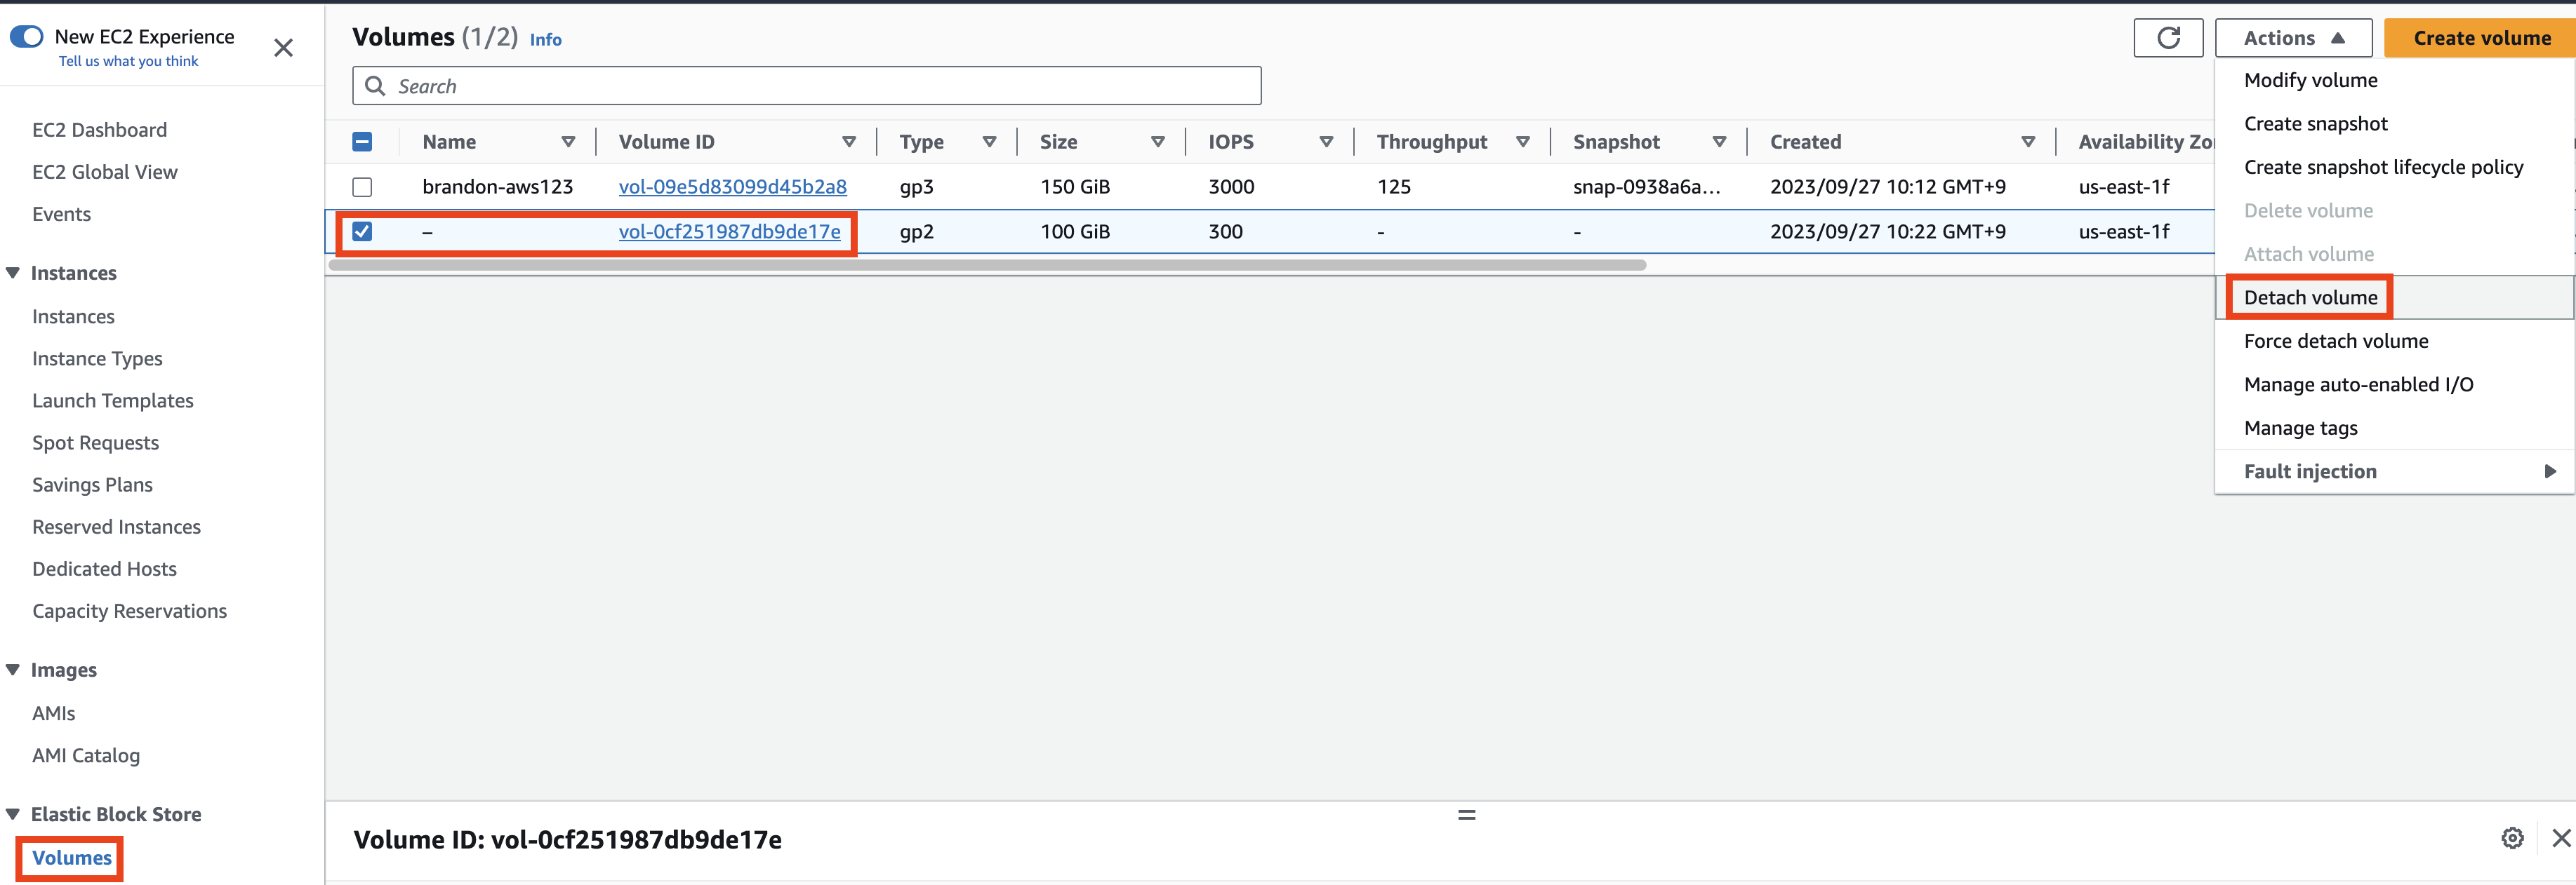Screen dimensions: 2576x885
Task: Open the Actions dropdown menu
Action: [2293, 38]
